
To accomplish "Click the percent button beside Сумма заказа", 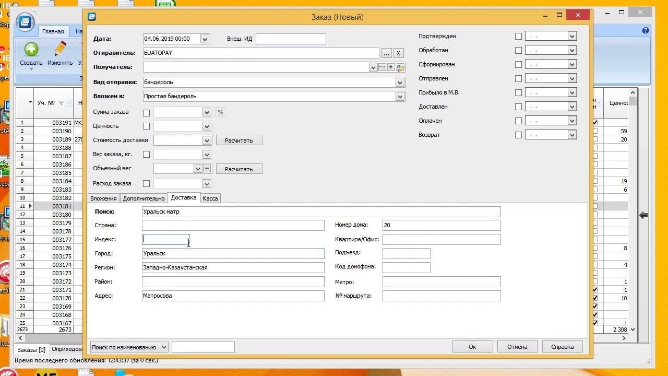I will (x=220, y=112).
